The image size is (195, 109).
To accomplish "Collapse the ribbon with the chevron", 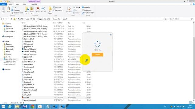I will click(x=191, y=4).
